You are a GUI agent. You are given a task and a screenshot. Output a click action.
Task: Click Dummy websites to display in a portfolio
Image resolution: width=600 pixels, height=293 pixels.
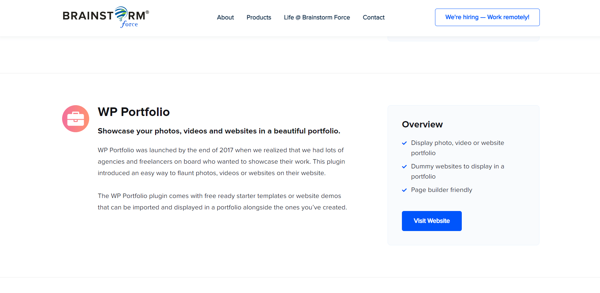tap(458, 171)
